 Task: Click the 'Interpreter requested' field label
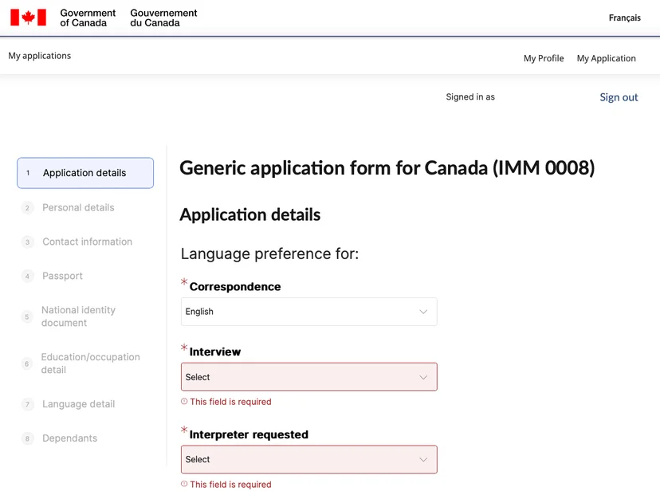(249, 434)
